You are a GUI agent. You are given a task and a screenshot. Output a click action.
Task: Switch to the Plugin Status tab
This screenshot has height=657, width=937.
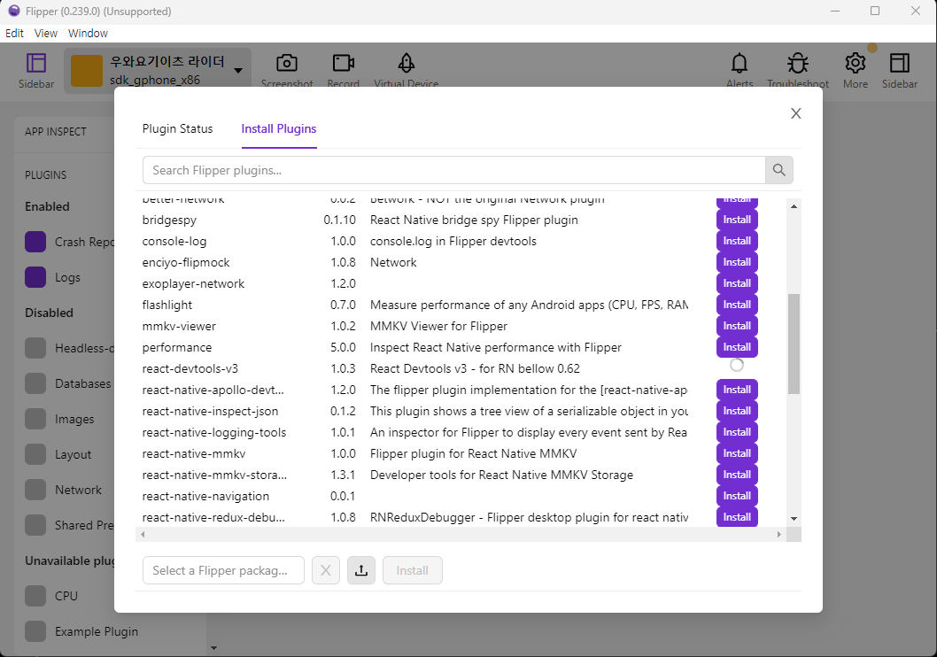[x=177, y=129]
